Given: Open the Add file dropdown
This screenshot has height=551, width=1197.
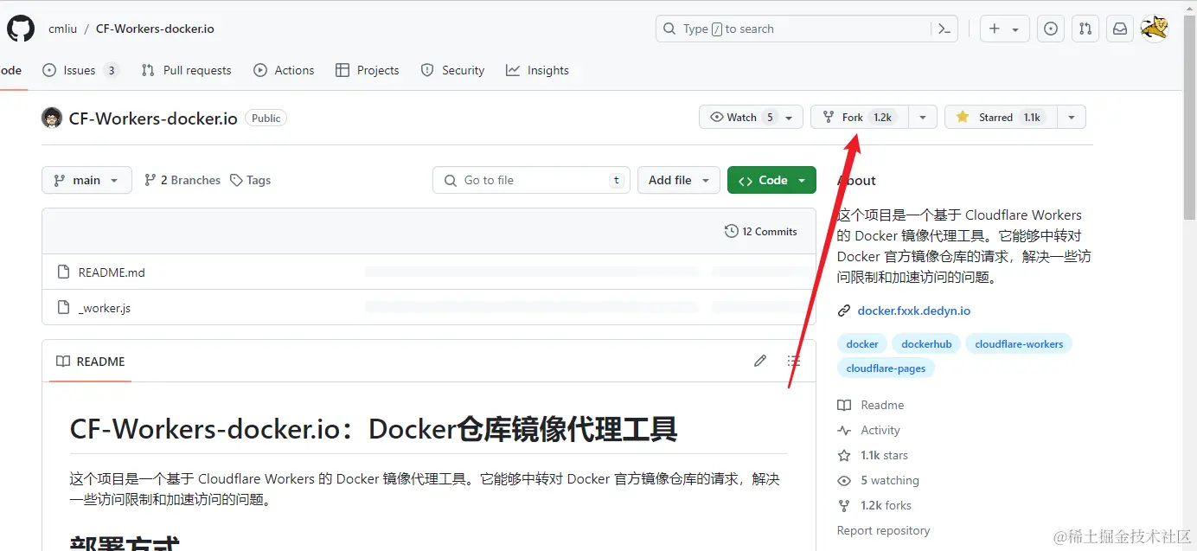Looking at the screenshot, I should pos(679,180).
